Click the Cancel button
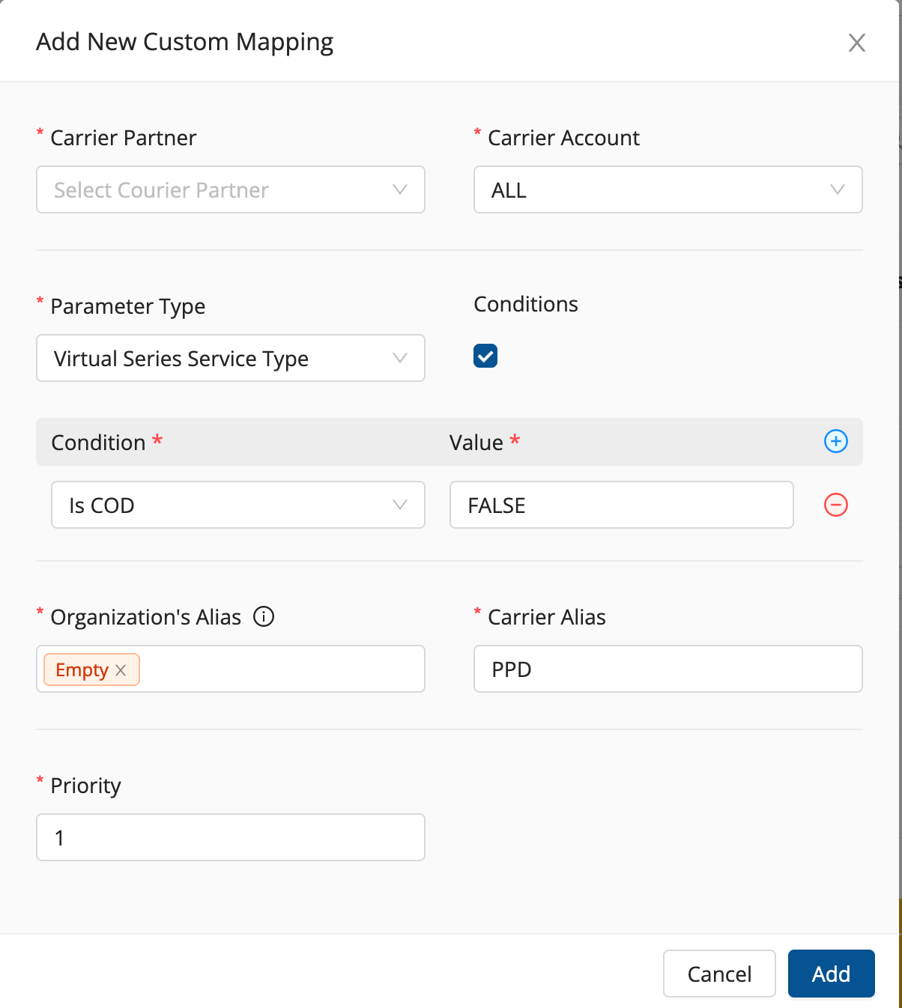Viewport: 902px width, 1008px height. 719,974
